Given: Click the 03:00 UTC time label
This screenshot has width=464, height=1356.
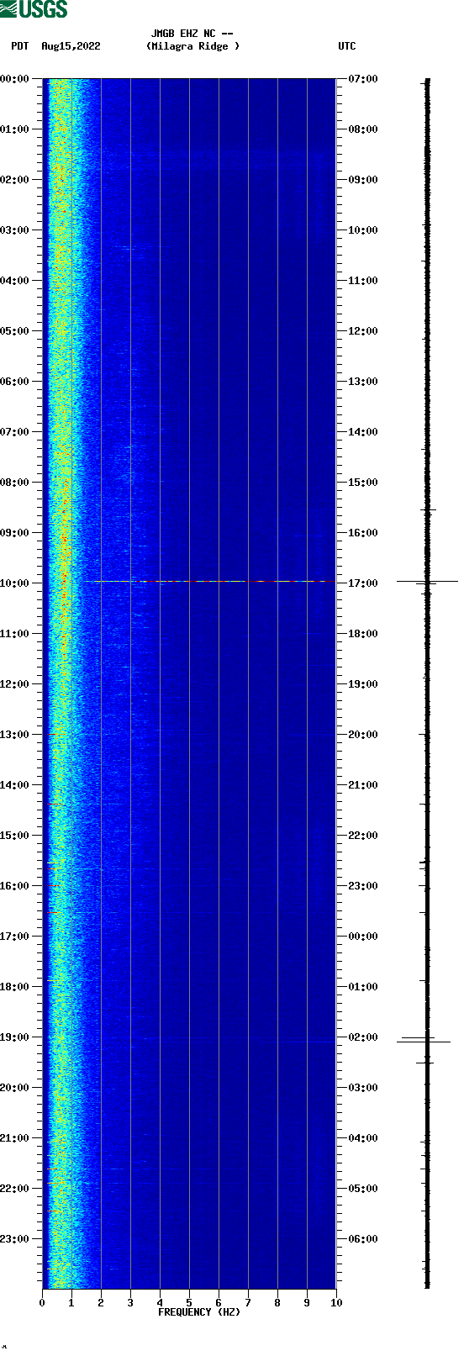Looking at the screenshot, I should pos(363,1088).
